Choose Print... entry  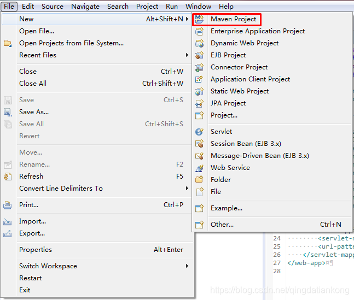(97, 205)
